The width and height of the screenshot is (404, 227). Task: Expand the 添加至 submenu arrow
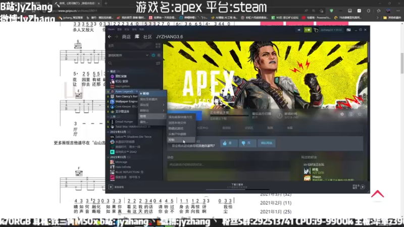[x=164, y=105]
